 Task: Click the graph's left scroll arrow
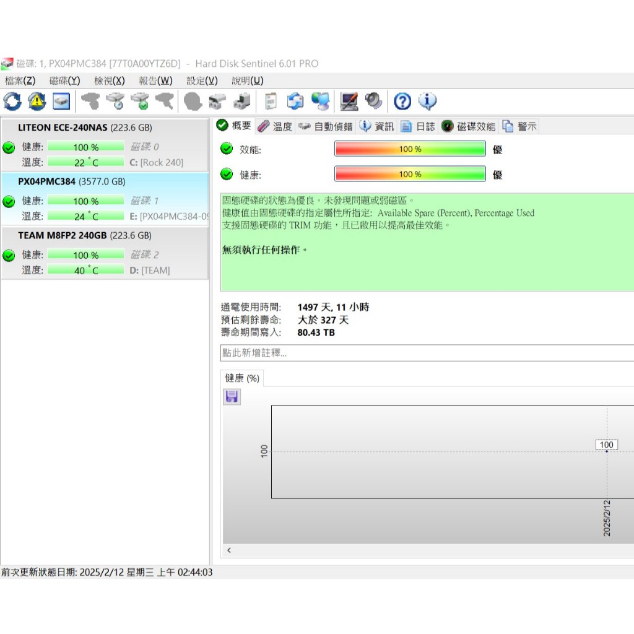click(229, 550)
